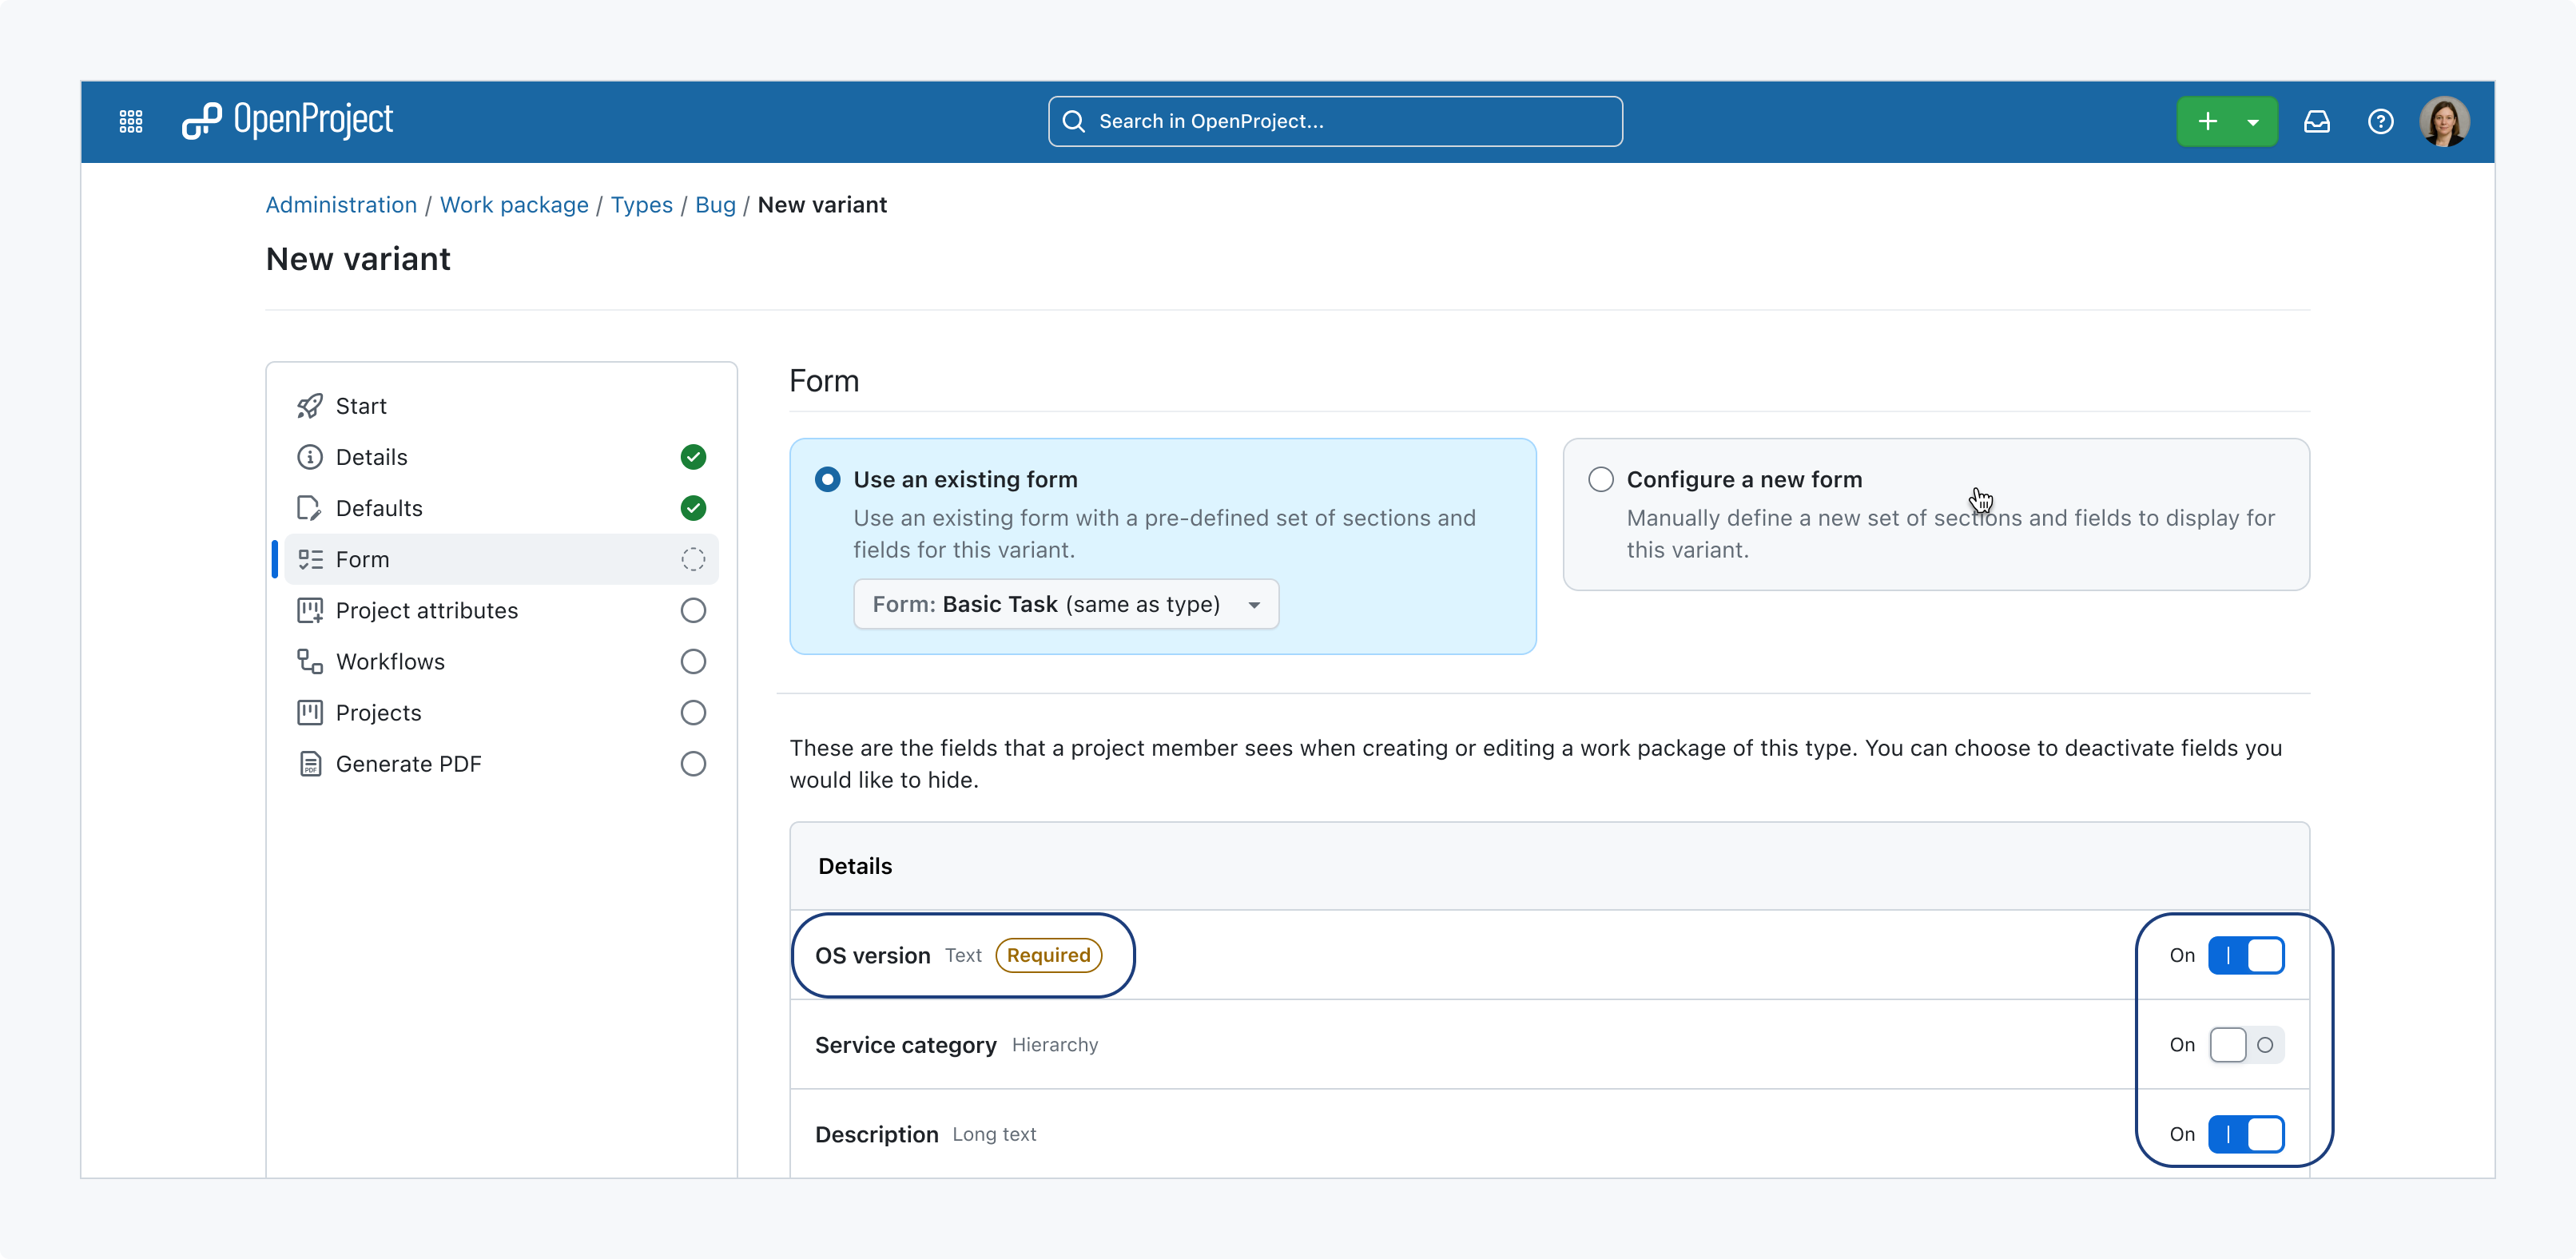Screen dimensions: 2576x1259
Task: Open the Generate PDF step
Action: (501, 763)
